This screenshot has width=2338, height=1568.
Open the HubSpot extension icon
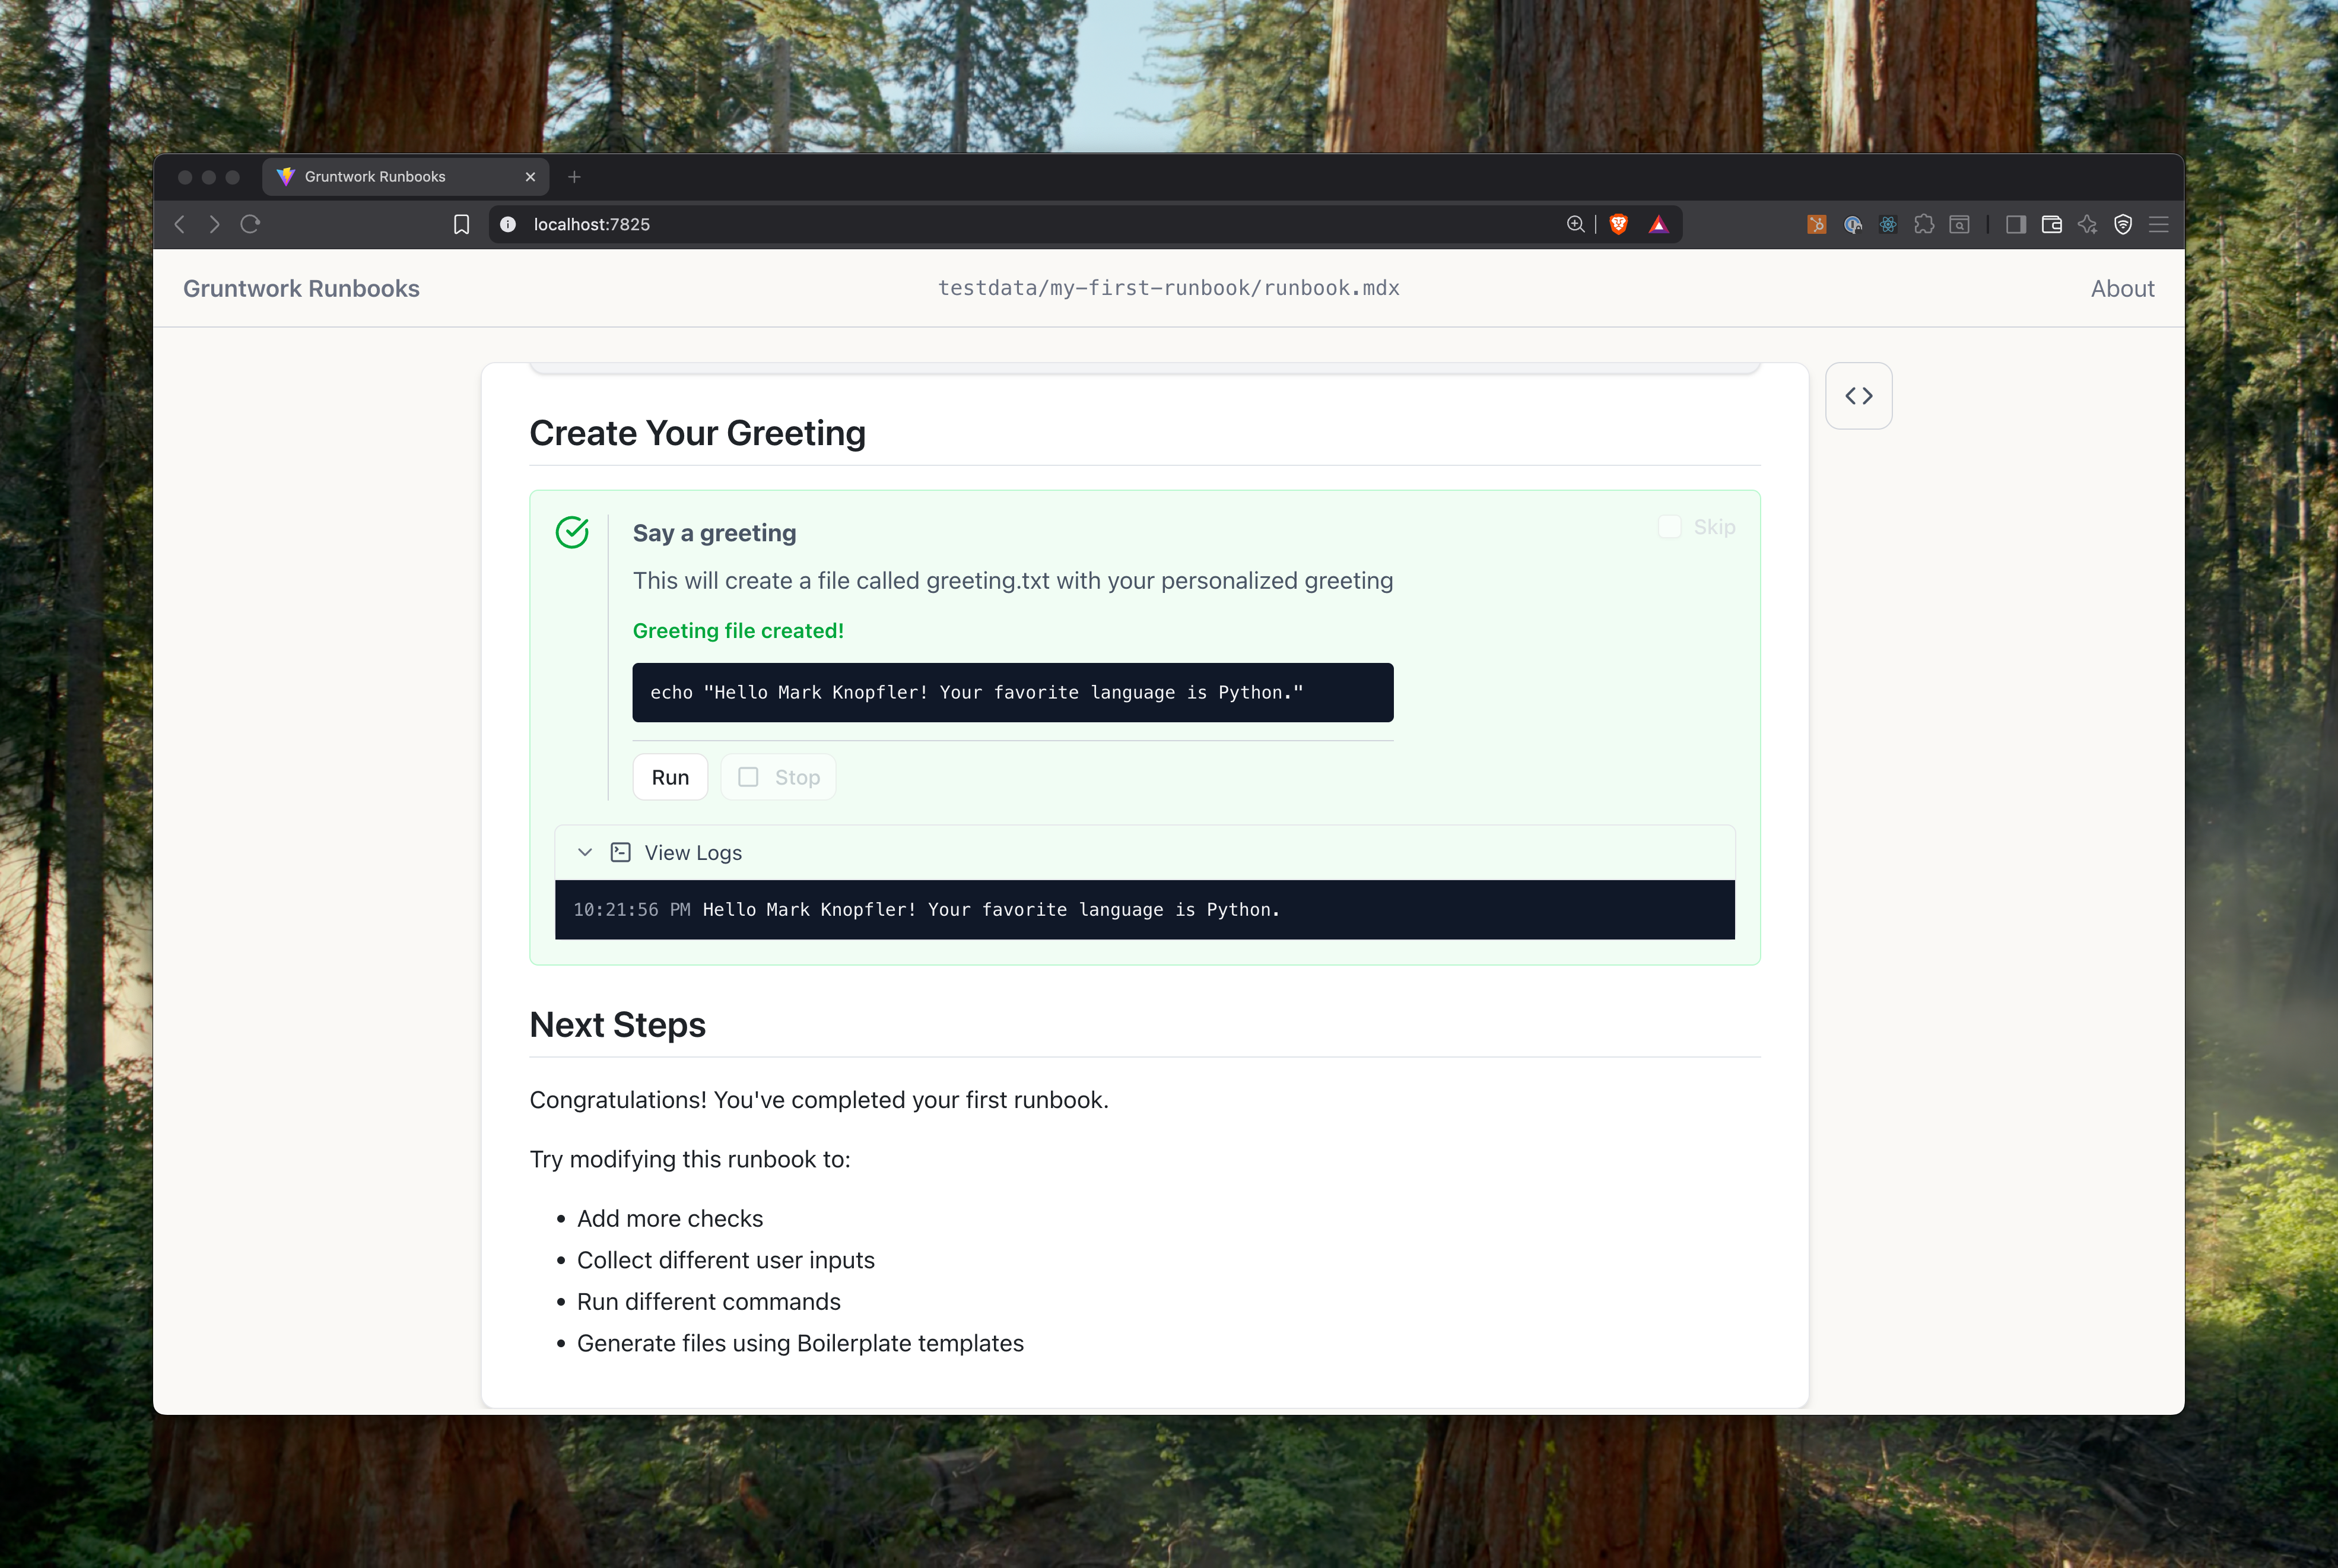point(1816,224)
